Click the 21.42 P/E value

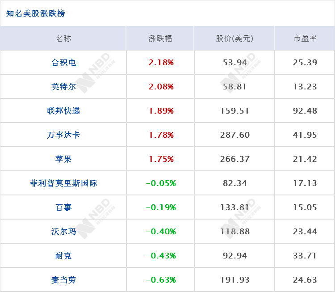305,159
